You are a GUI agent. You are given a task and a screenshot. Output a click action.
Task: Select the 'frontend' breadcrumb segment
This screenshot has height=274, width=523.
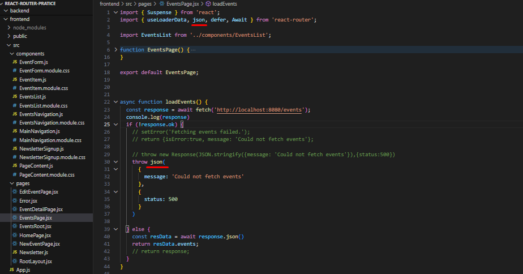109,3
